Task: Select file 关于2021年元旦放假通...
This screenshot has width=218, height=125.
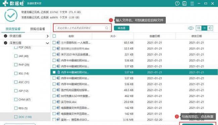Action: [x=76, y=54]
